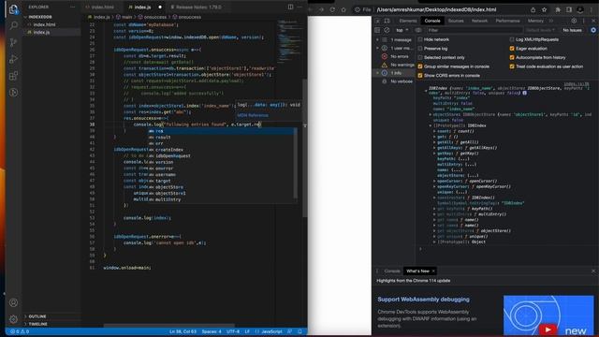Click the JavaScript language mode in the status bar
The image size is (599, 337).
(x=271, y=331)
